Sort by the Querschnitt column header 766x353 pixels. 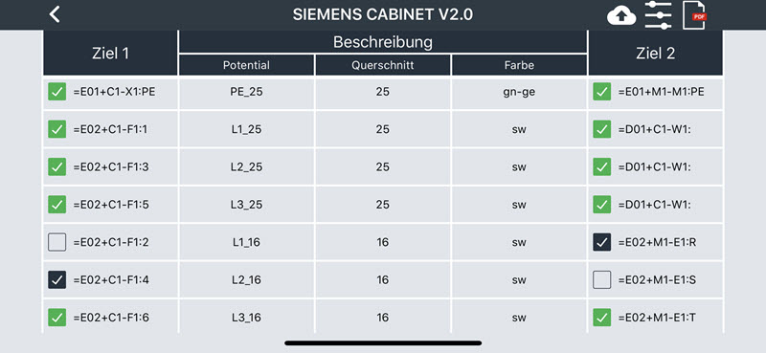(382, 65)
